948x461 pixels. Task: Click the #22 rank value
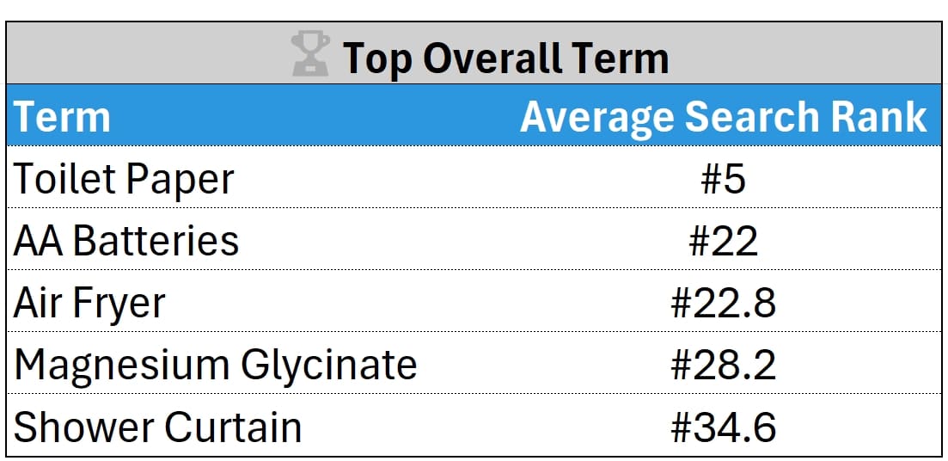(723, 242)
